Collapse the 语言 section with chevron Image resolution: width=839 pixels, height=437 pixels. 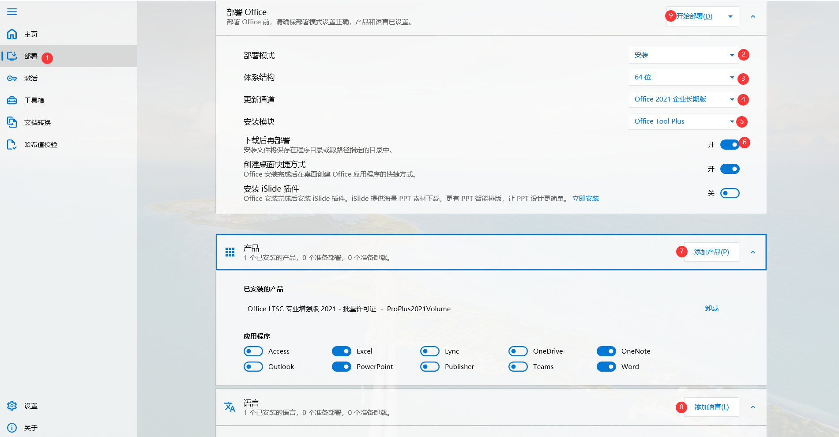[753, 407]
